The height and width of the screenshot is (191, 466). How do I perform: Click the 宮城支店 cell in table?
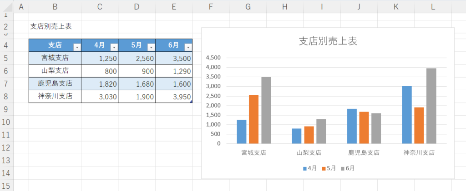[55, 58]
